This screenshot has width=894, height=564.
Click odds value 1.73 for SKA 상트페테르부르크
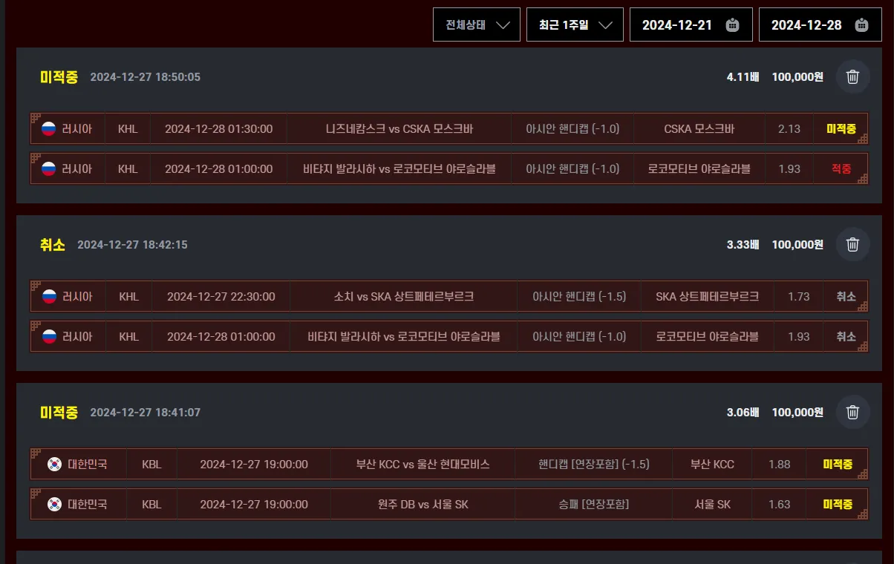798,296
